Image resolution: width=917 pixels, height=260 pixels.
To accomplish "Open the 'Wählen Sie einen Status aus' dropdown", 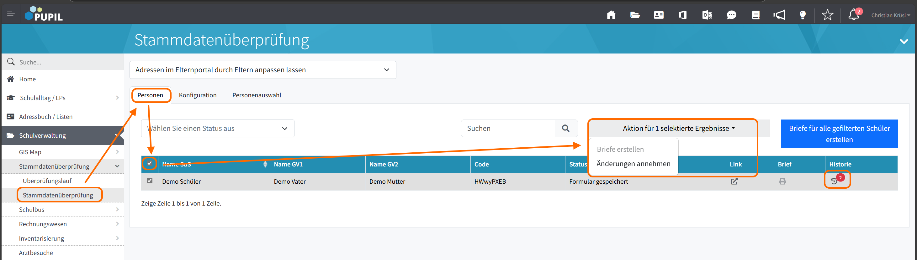I will coord(218,129).
